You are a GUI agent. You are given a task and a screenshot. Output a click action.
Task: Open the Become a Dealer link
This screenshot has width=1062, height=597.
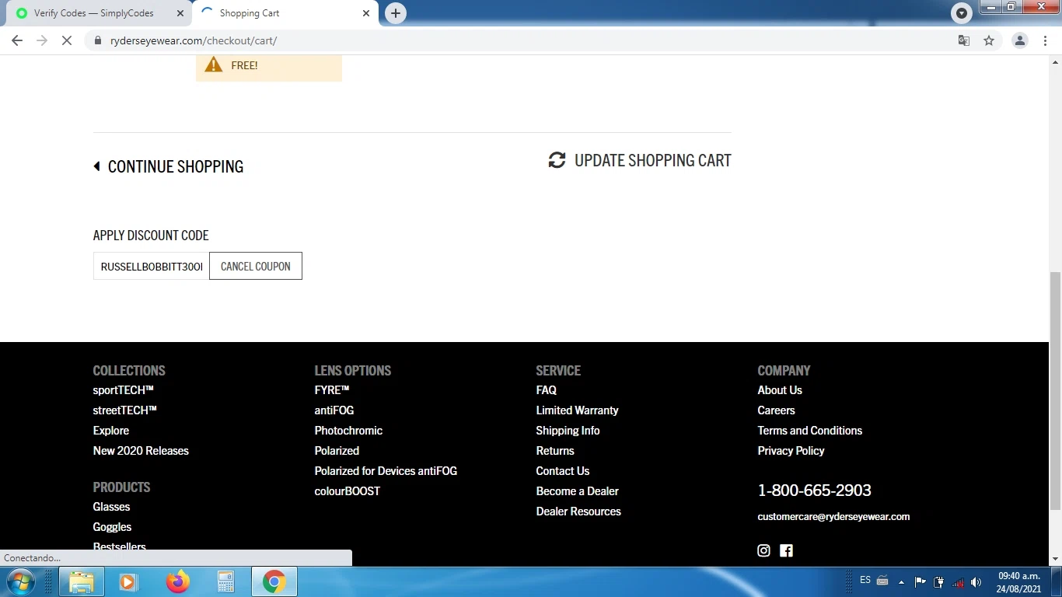578,491
